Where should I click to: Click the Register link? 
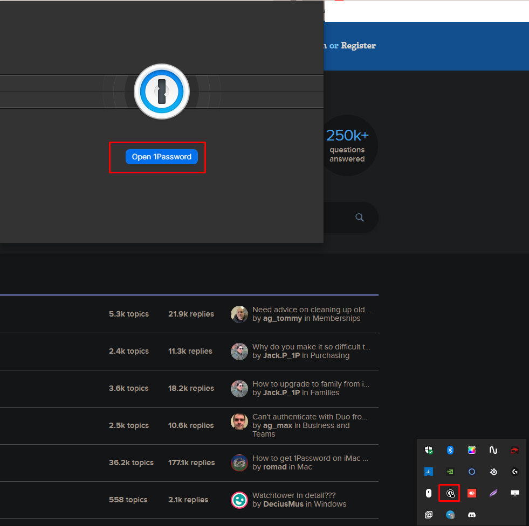[x=358, y=46]
